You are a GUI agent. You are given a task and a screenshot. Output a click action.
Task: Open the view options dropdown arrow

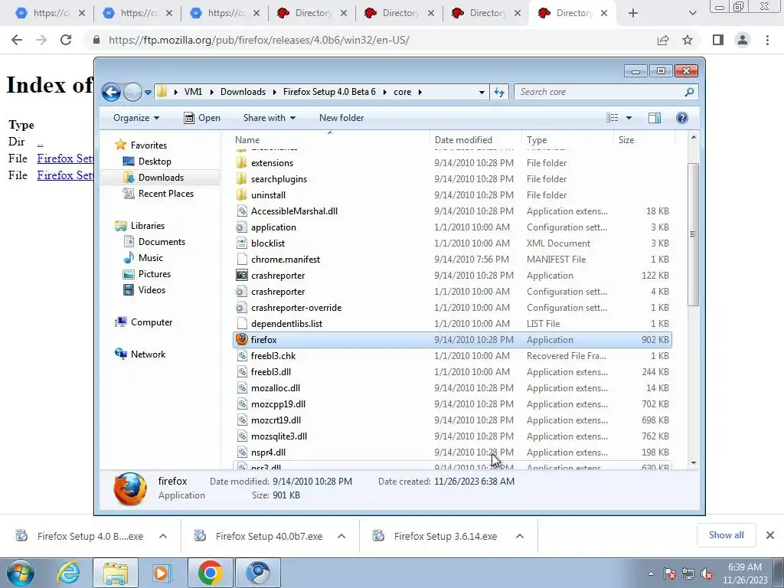pyautogui.click(x=629, y=118)
